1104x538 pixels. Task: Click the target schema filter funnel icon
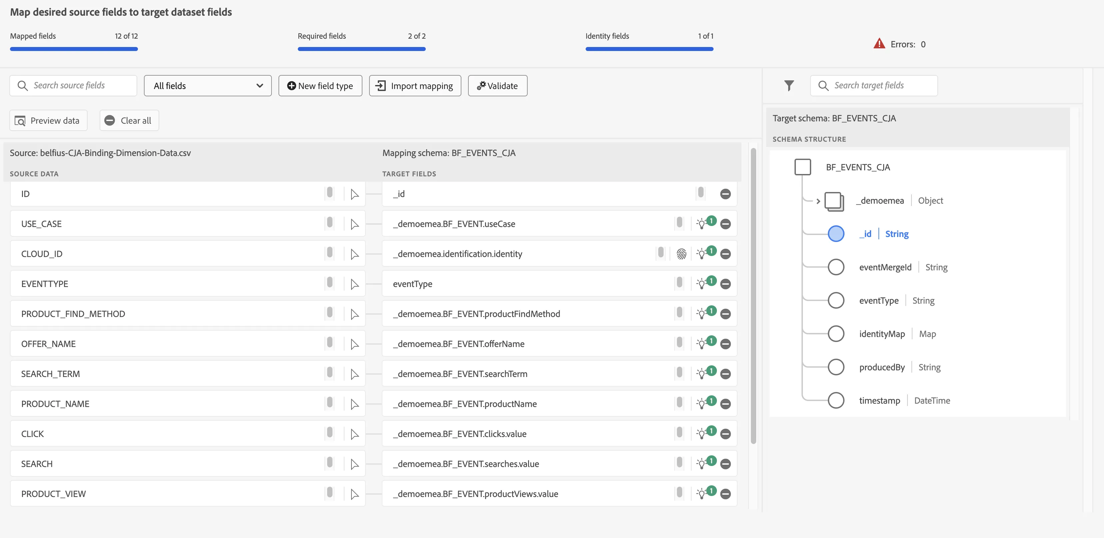click(789, 86)
